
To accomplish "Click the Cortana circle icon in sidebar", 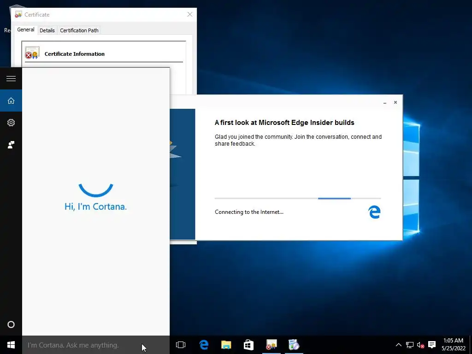I will 11,324.
